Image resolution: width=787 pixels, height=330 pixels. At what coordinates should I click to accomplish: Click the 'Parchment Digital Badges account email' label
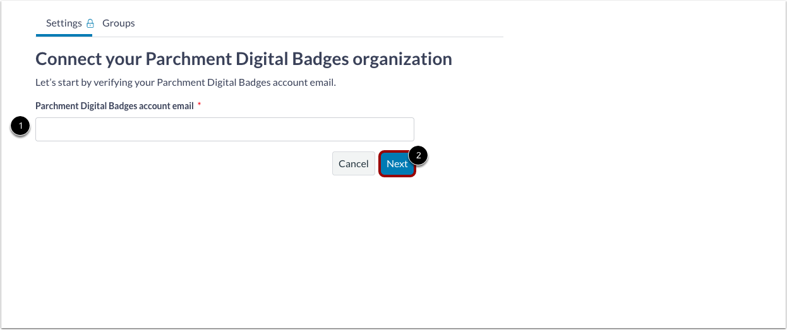[114, 106]
